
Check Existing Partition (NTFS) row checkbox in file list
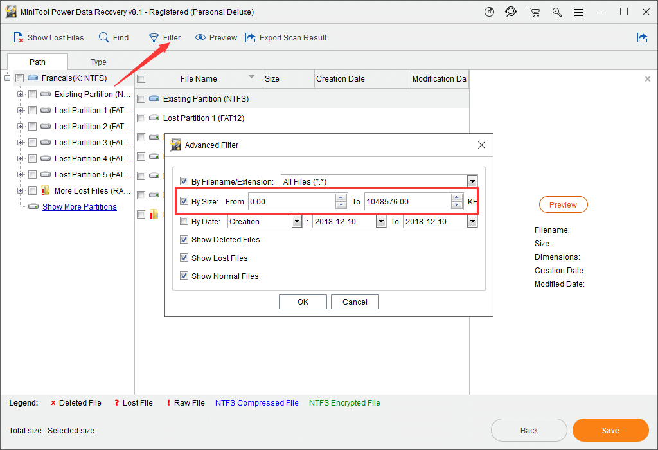click(x=141, y=98)
